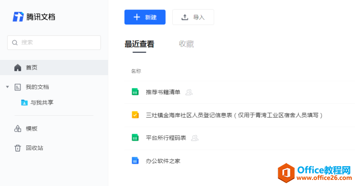Click the home icon beside 首页
This screenshot has width=355, height=186.
pos(18,68)
